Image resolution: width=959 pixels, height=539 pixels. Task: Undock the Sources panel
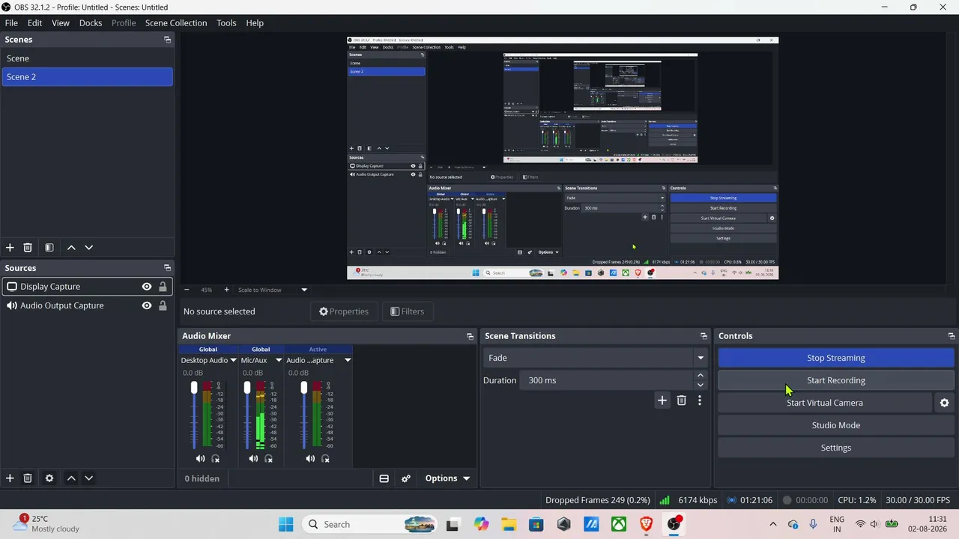click(167, 268)
